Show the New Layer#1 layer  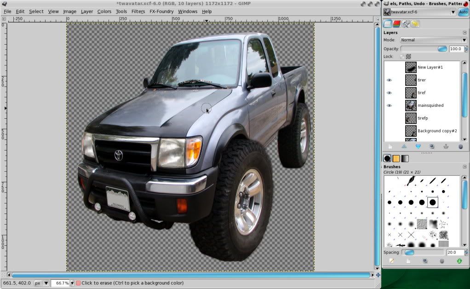[389, 68]
